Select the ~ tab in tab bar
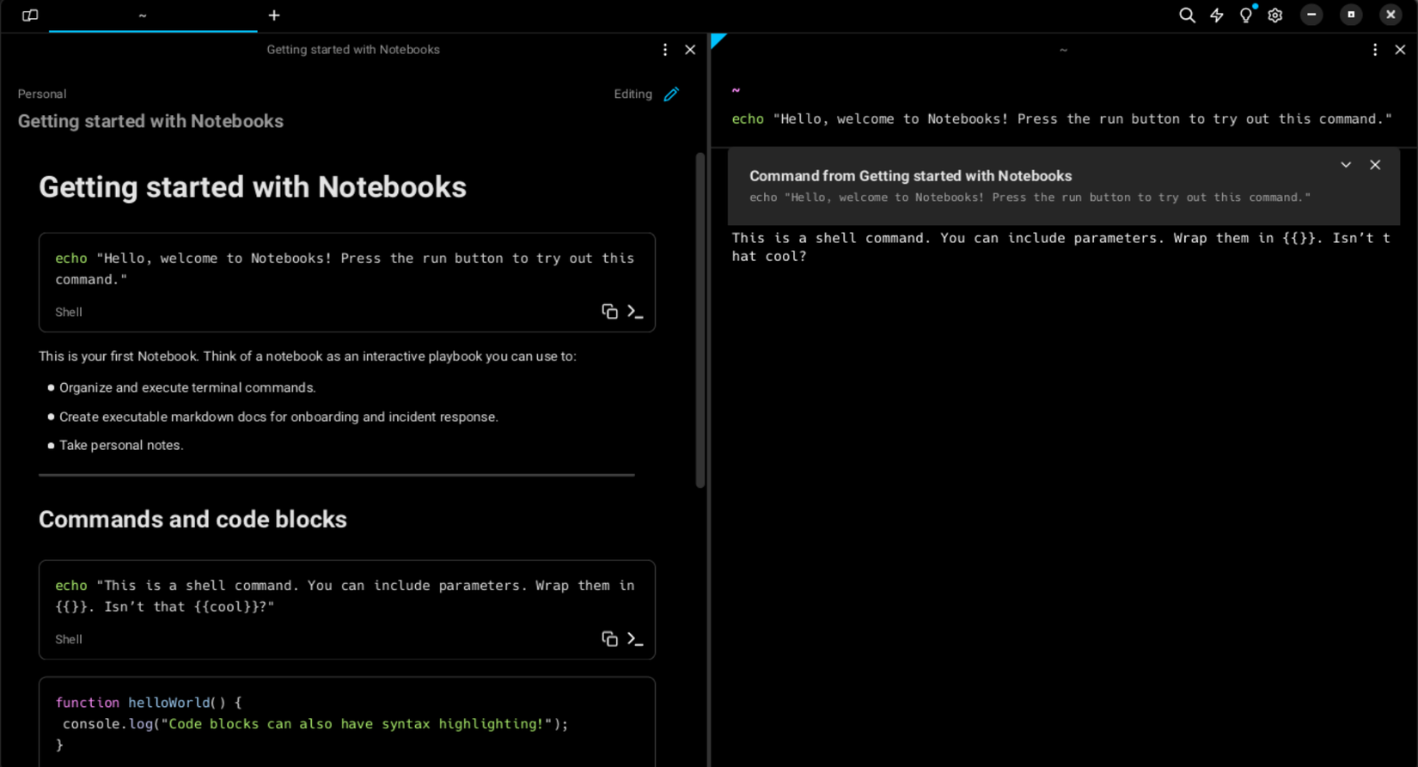The width and height of the screenshot is (1418, 767). [143, 15]
